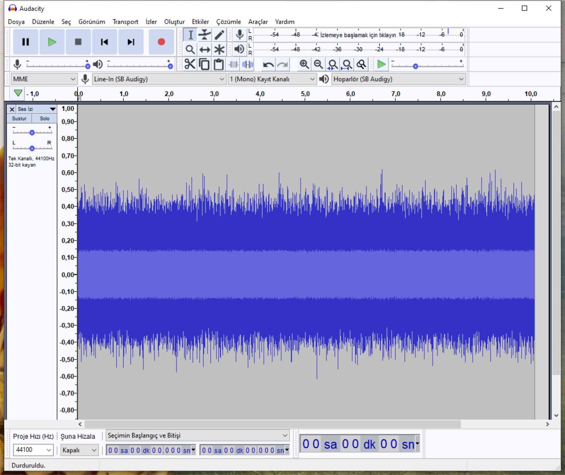Open the Çözümle menu

229,22
